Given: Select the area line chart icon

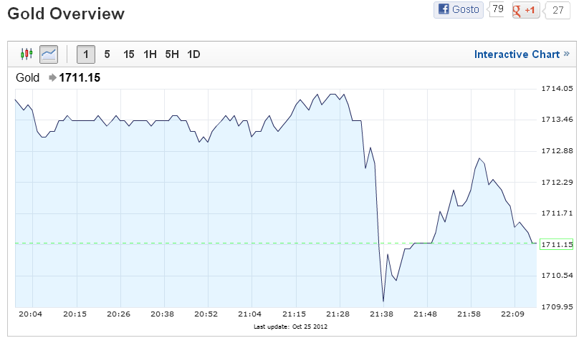Looking at the screenshot, I should tap(49, 54).
